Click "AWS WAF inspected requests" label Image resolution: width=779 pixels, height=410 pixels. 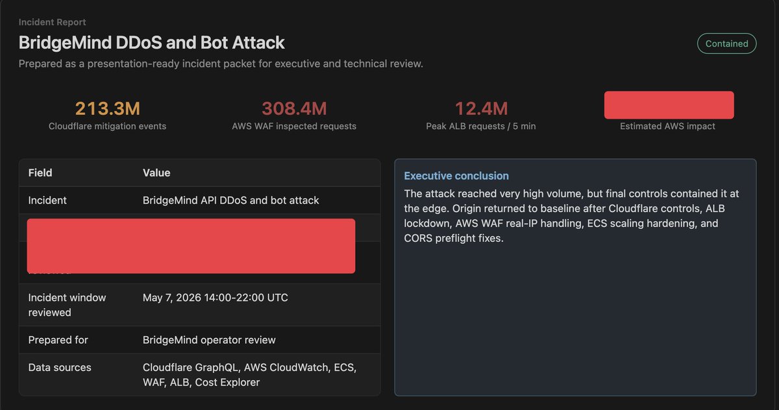(x=294, y=126)
